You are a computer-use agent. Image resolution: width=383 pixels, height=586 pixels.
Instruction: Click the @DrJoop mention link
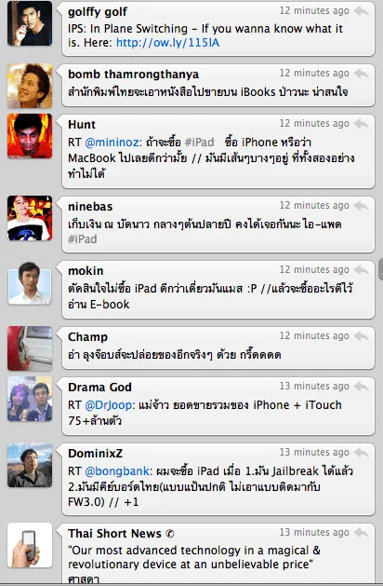(109, 405)
